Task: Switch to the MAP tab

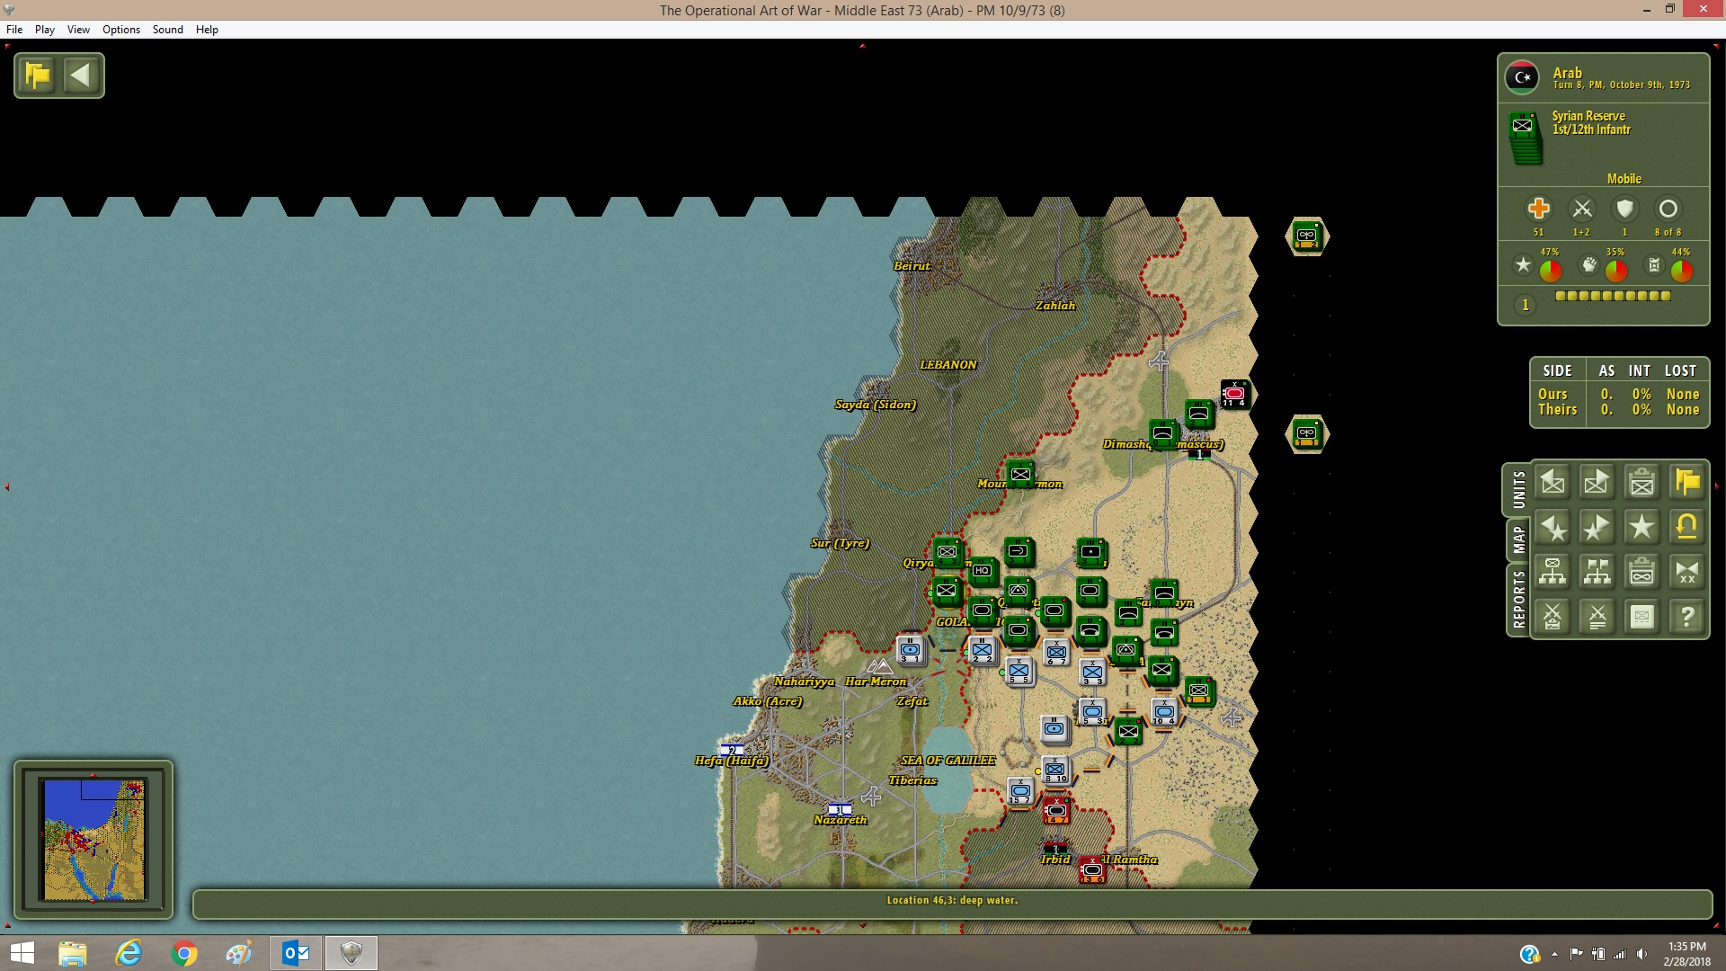Action: click(x=1518, y=539)
